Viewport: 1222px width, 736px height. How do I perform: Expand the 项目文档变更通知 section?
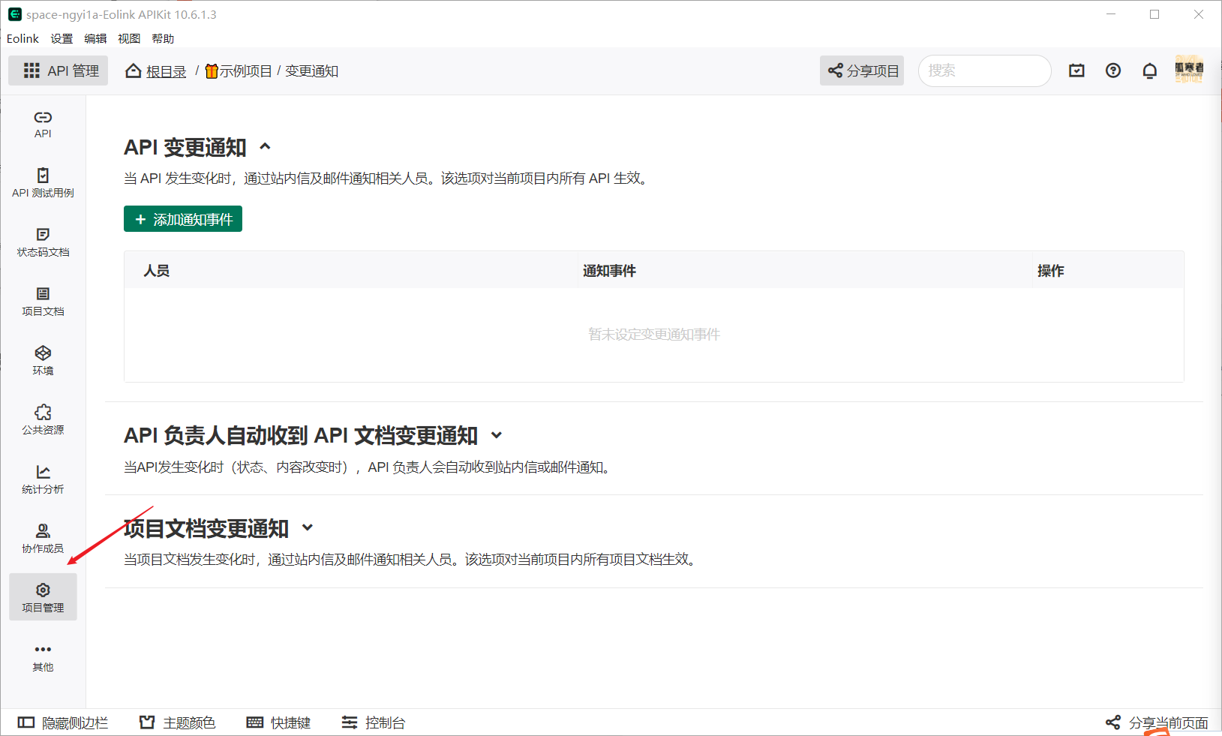pyautogui.click(x=307, y=527)
